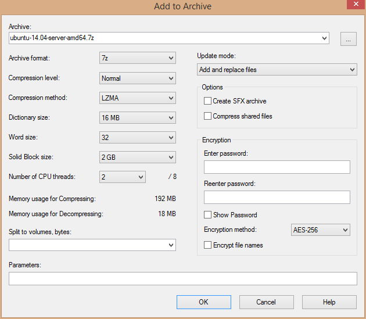Click the Cancel button
The width and height of the screenshot is (366, 319).
[266, 302]
